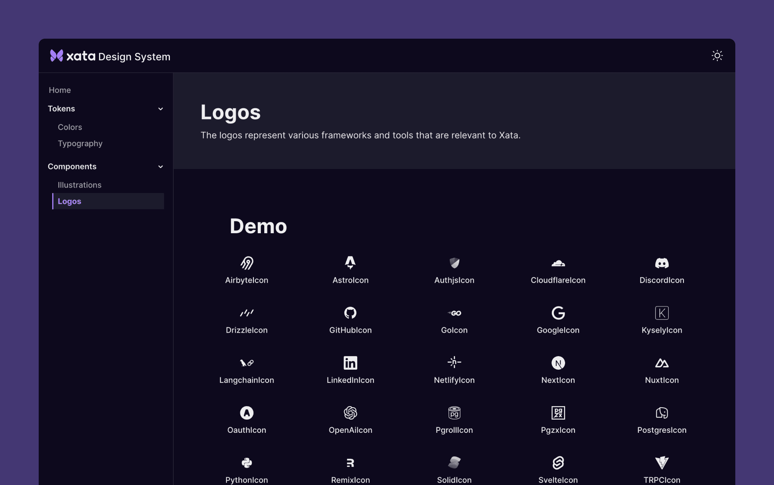
Task: Select the CloudflareIcon logo
Action: coord(558,263)
